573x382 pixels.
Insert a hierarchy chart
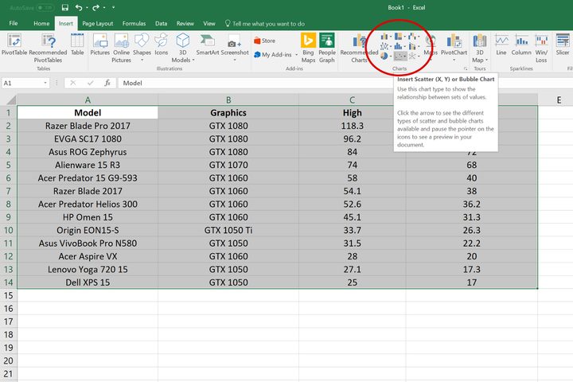[x=400, y=36]
